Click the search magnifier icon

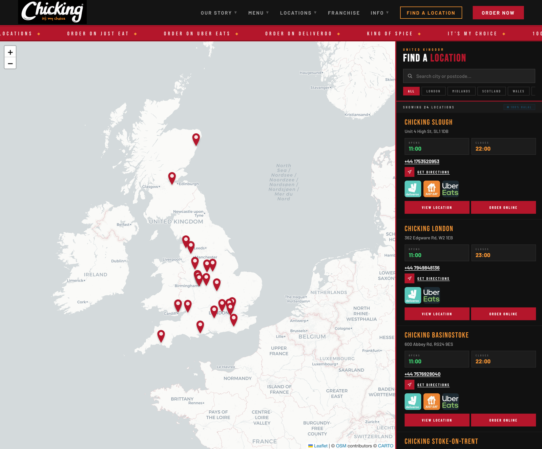click(x=410, y=76)
